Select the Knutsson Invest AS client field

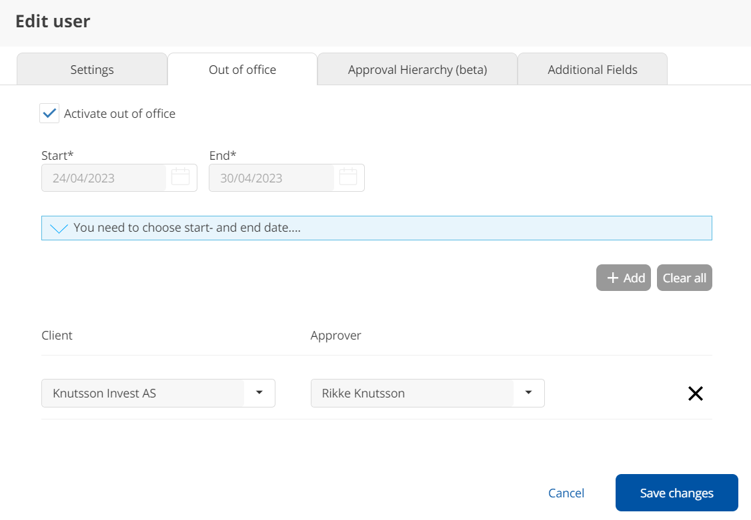coord(143,393)
